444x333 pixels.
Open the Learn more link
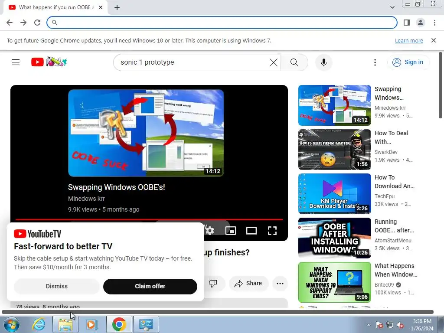pos(409,40)
